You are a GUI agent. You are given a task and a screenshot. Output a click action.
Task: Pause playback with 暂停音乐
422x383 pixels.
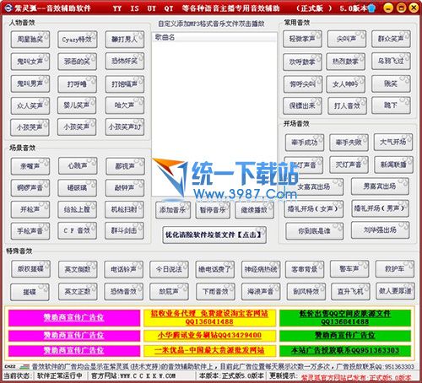coord(213,210)
